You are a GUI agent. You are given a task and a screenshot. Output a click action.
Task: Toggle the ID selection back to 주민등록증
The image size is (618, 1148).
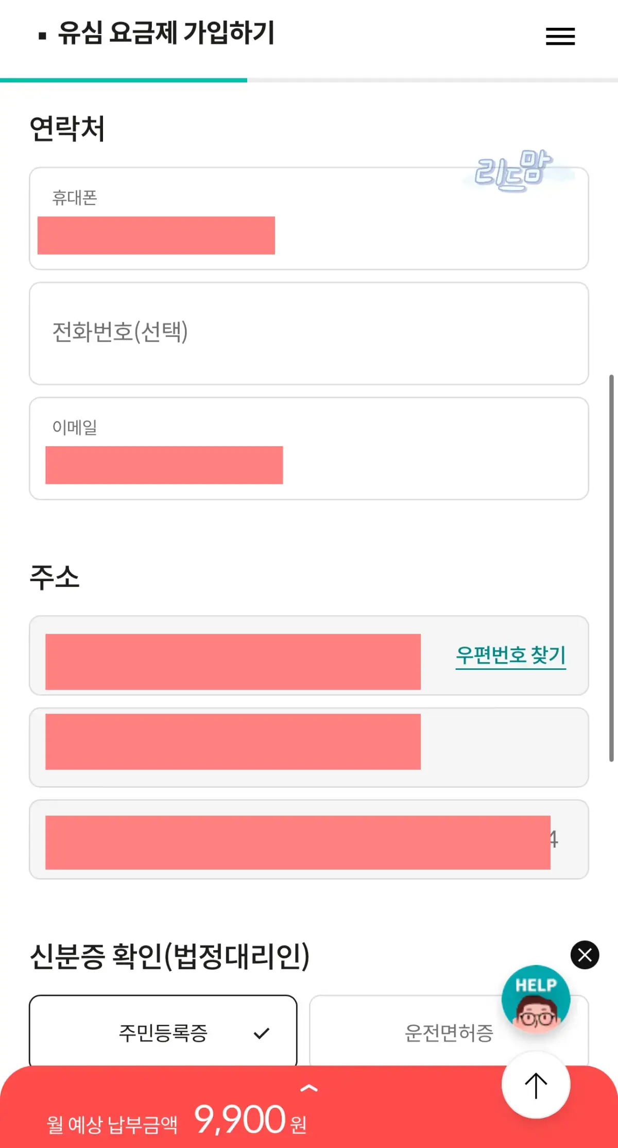pyautogui.click(x=163, y=1032)
